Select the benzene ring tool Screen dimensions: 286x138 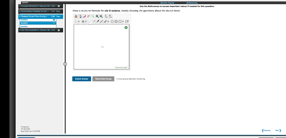(116, 21)
